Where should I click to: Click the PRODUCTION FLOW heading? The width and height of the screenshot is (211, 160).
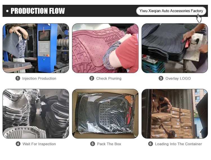pyautogui.click(x=38, y=11)
